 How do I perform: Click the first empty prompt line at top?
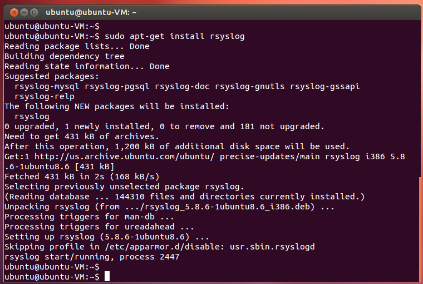(52, 26)
